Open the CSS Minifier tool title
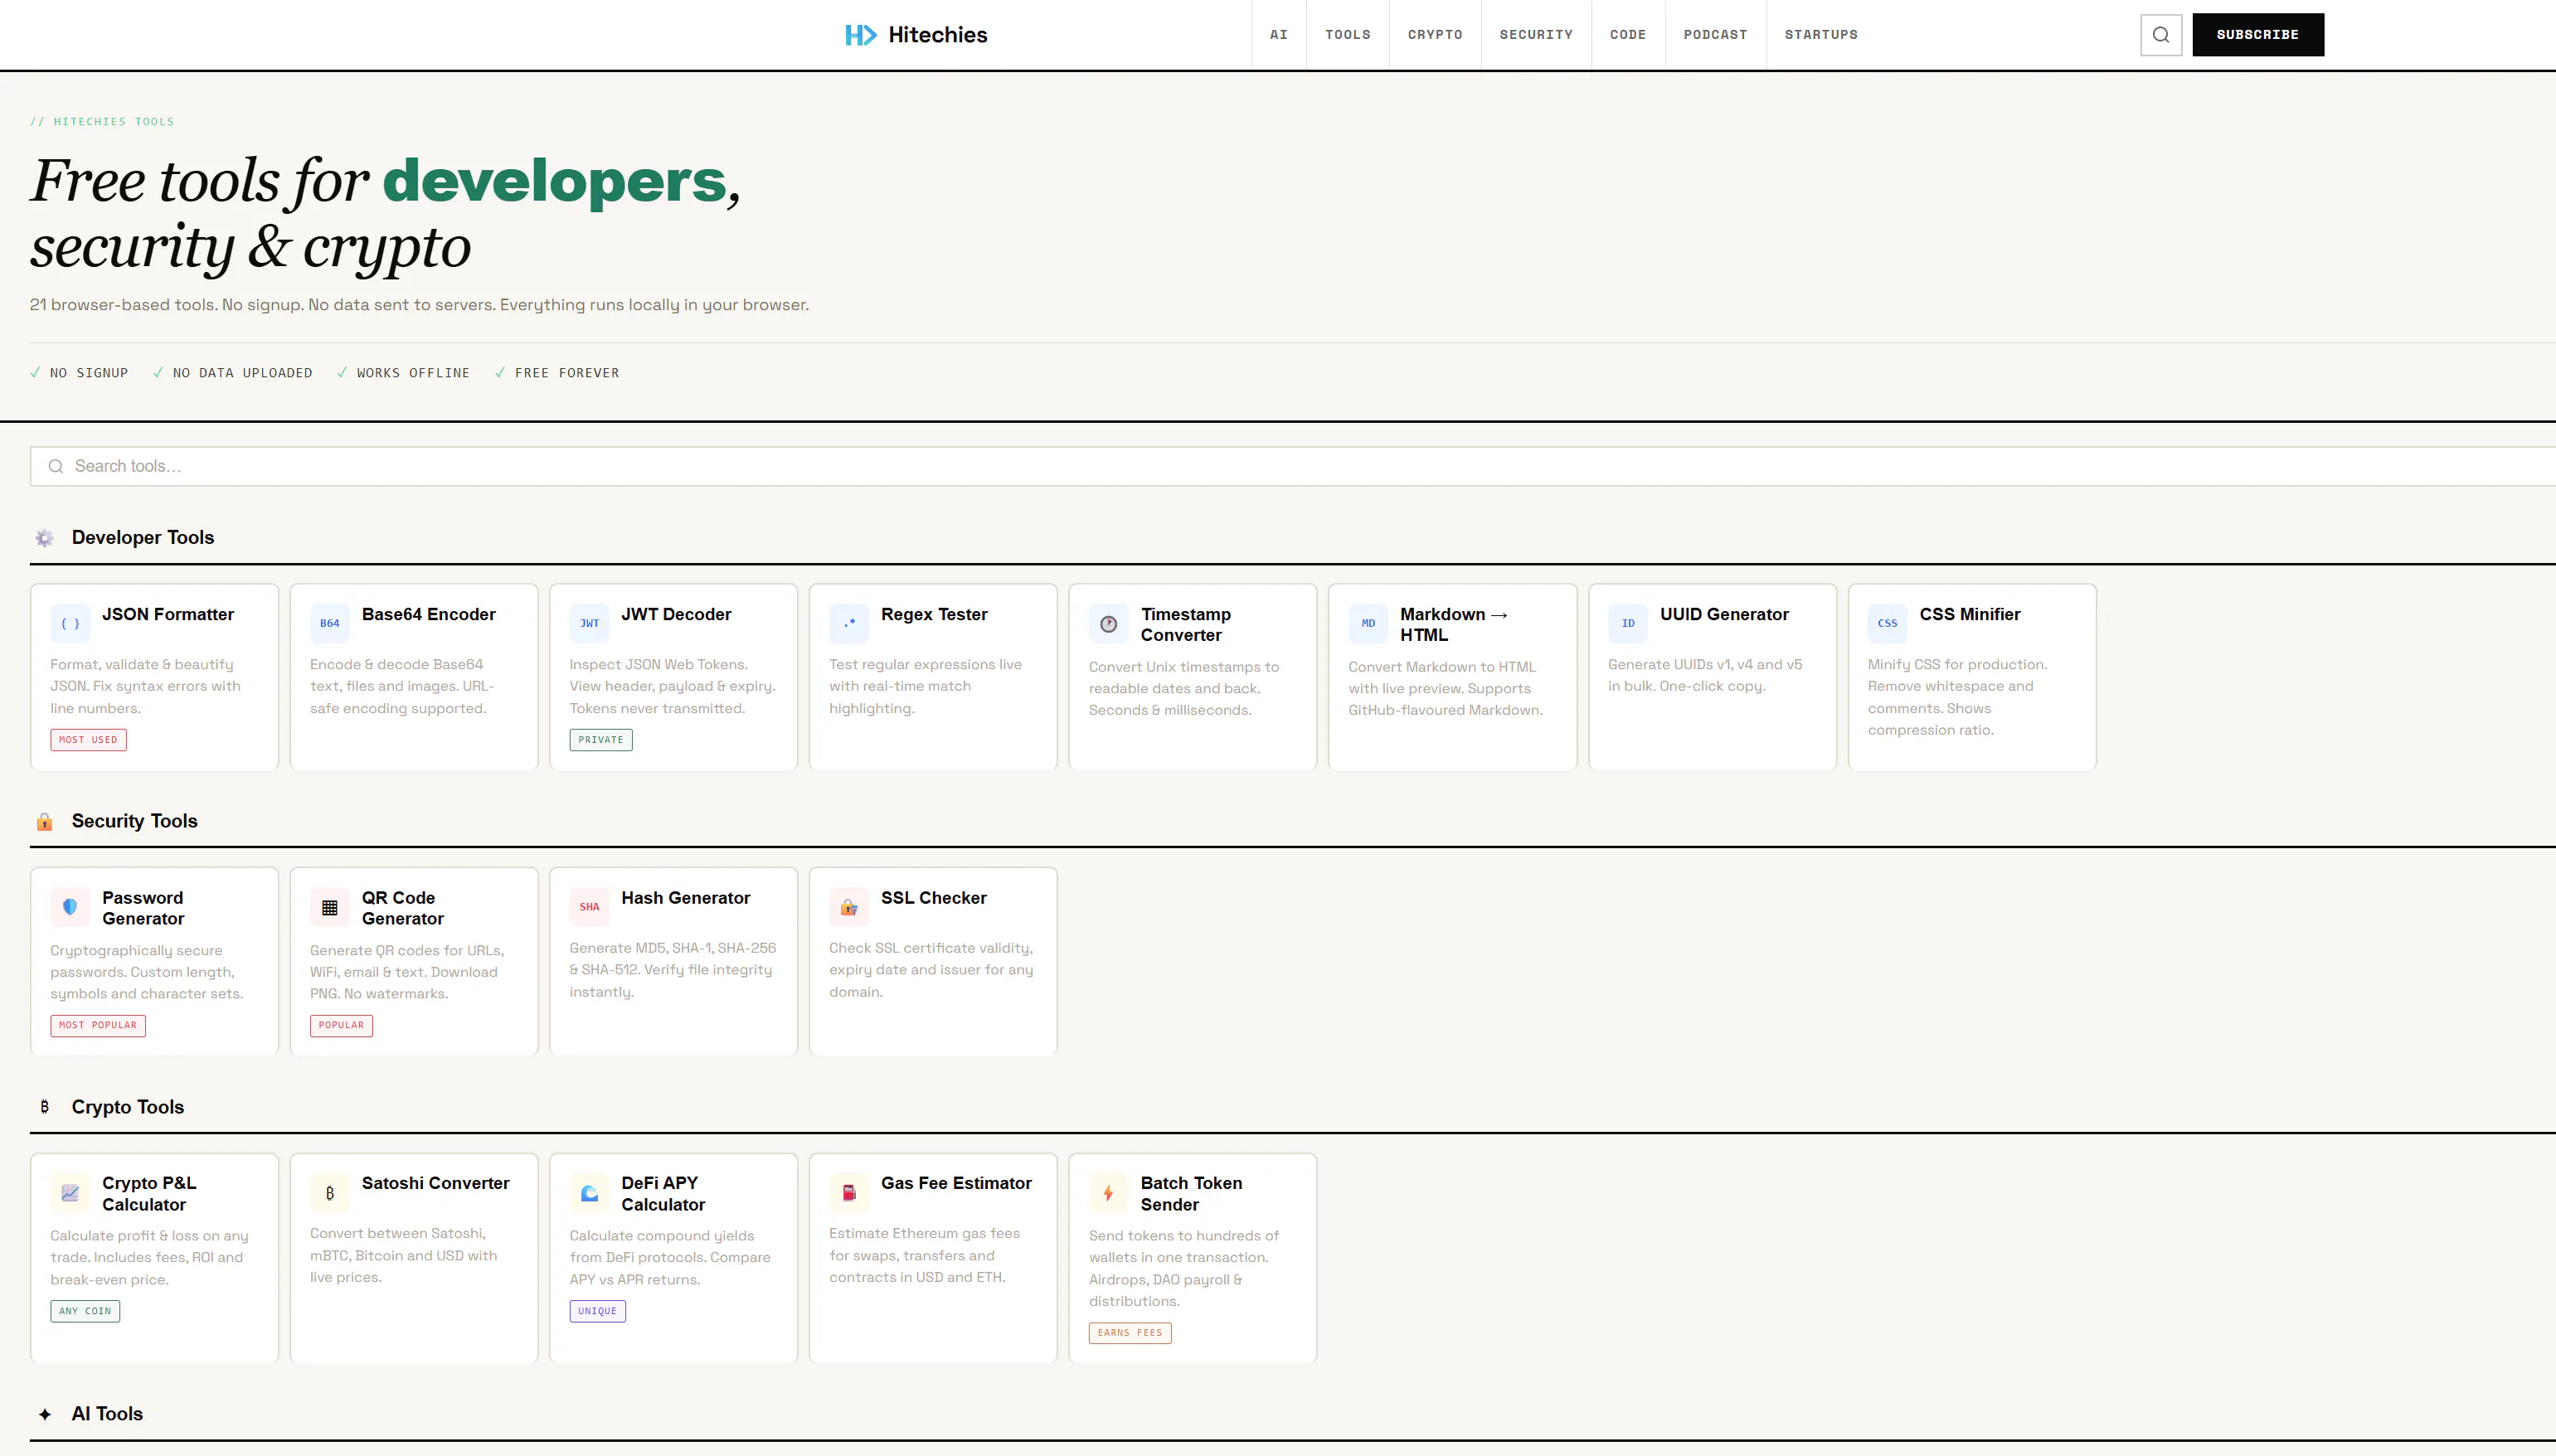Image resolution: width=2556 pixels, height=1456 pixels. pyautogui.click(x=1970, y=614)
